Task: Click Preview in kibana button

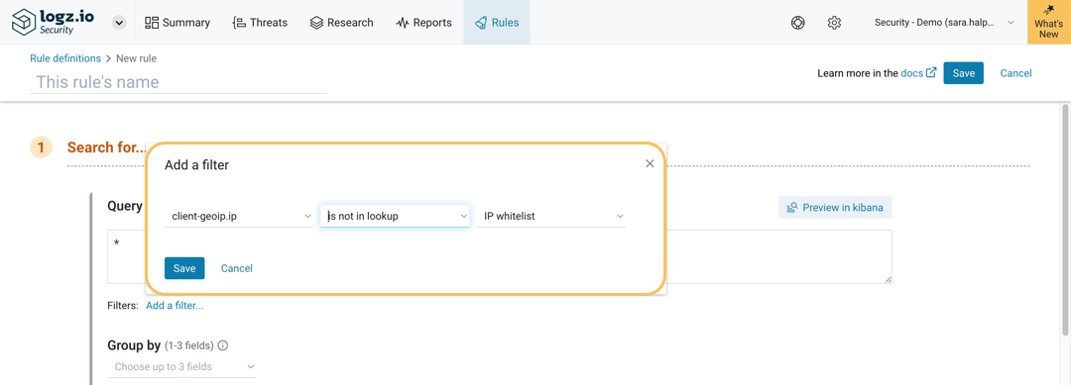Action: 835,207
